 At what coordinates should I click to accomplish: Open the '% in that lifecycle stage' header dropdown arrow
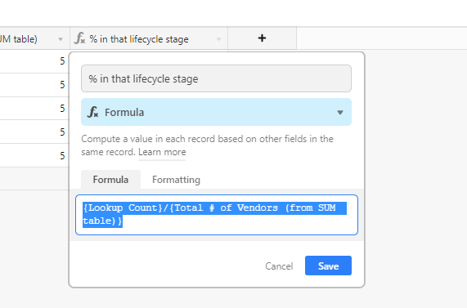tap(218, 39)
